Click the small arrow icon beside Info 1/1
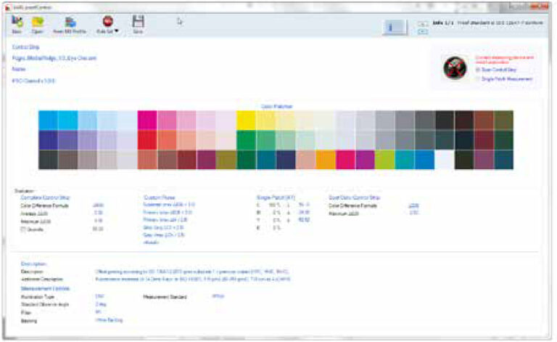 coord(423,24)
